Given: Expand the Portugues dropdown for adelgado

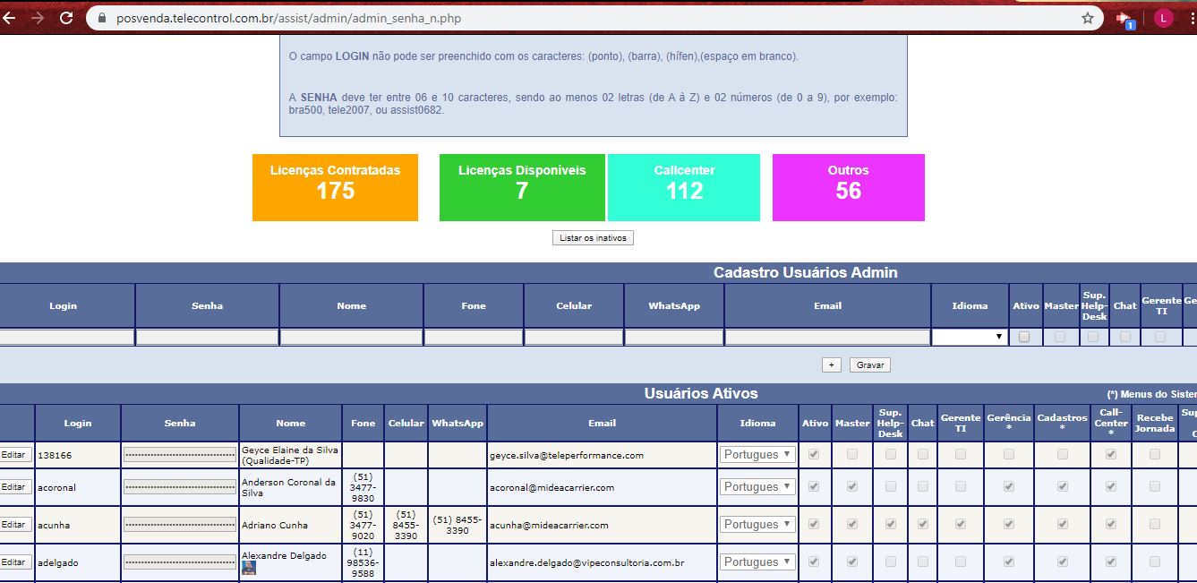Looking at the screenshot, I should click(x=757, y=562).
